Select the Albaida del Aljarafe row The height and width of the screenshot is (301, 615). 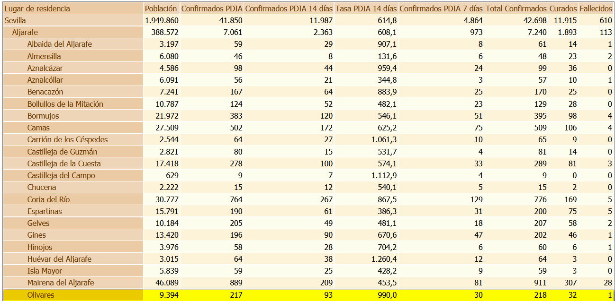pyautogui.click(x=59, y=44)
